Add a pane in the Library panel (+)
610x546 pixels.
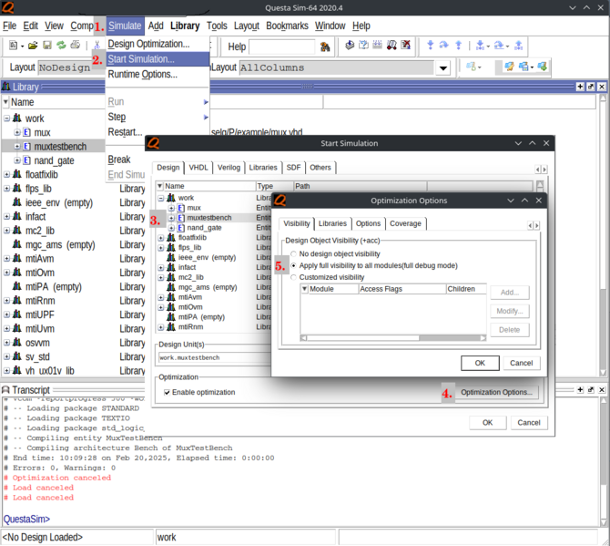click(580, 87)
